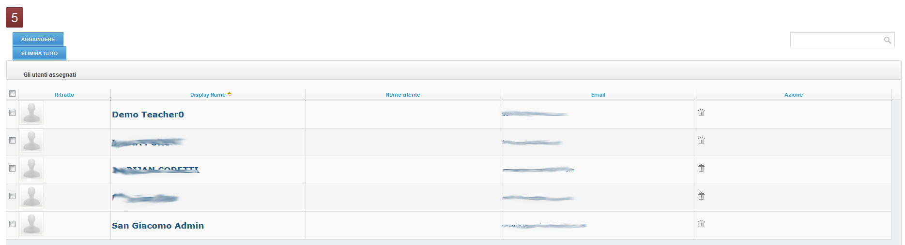Viewport: 905px width, 245px height.
Task: Open the Demo Teacher0 name link
Action: click(148, 115)
